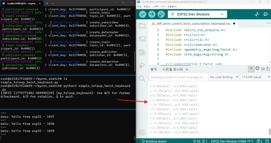Open the Sketchbook folder sidebar icon
The height and width of the screenshot is (143, 271).
pos(142,25)
